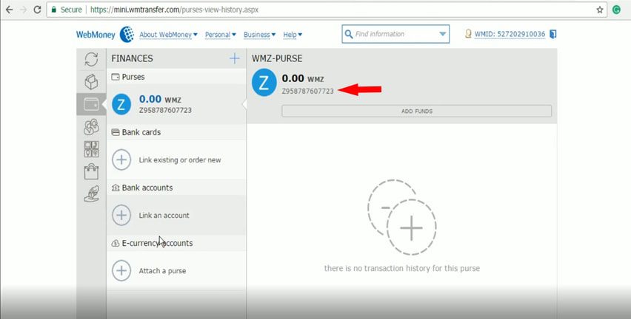Click the Z purse icon in Purses list
The image size is (631, 319).
(x=121, y=104)
